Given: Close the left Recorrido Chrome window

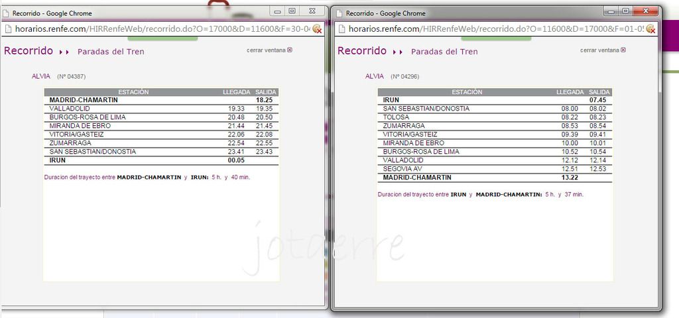Looking at the screenshot, I should click(312, 11).
